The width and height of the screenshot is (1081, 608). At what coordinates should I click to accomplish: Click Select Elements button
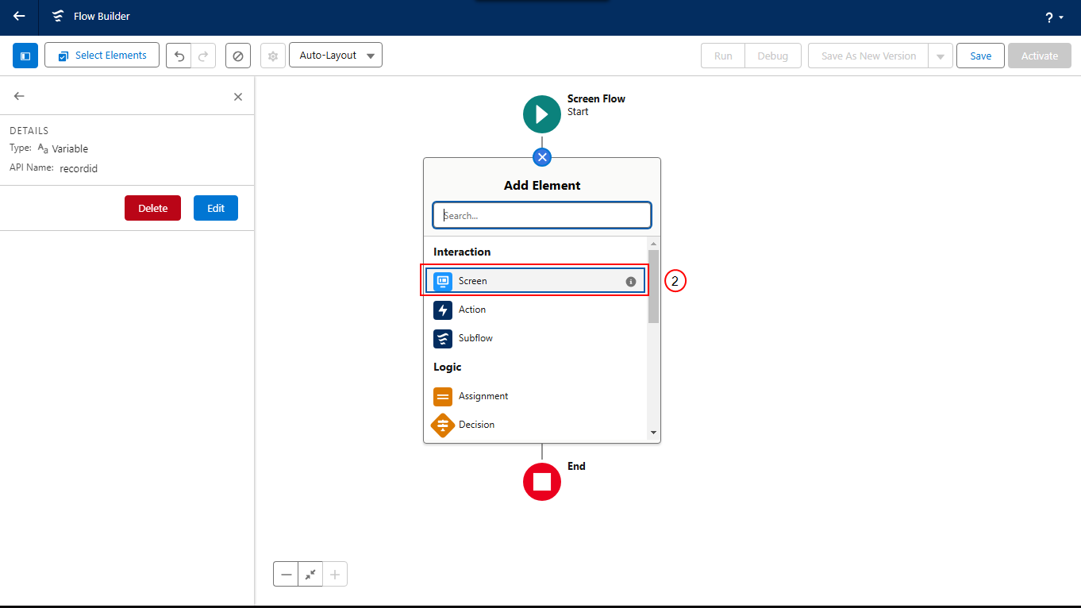(x=102, y=56)
